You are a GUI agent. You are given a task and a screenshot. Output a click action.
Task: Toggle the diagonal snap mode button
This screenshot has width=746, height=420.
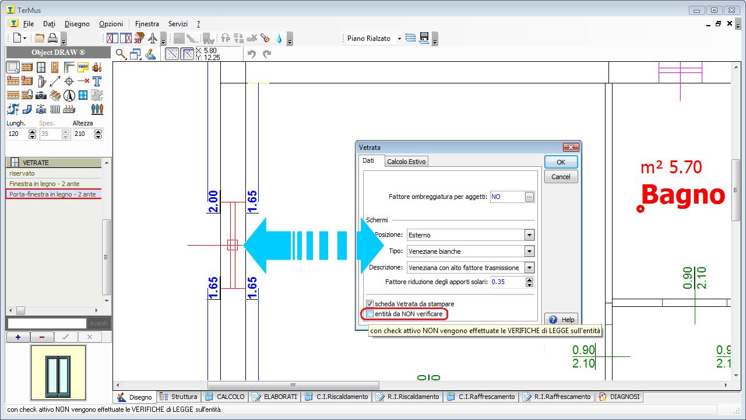point(172,54)
